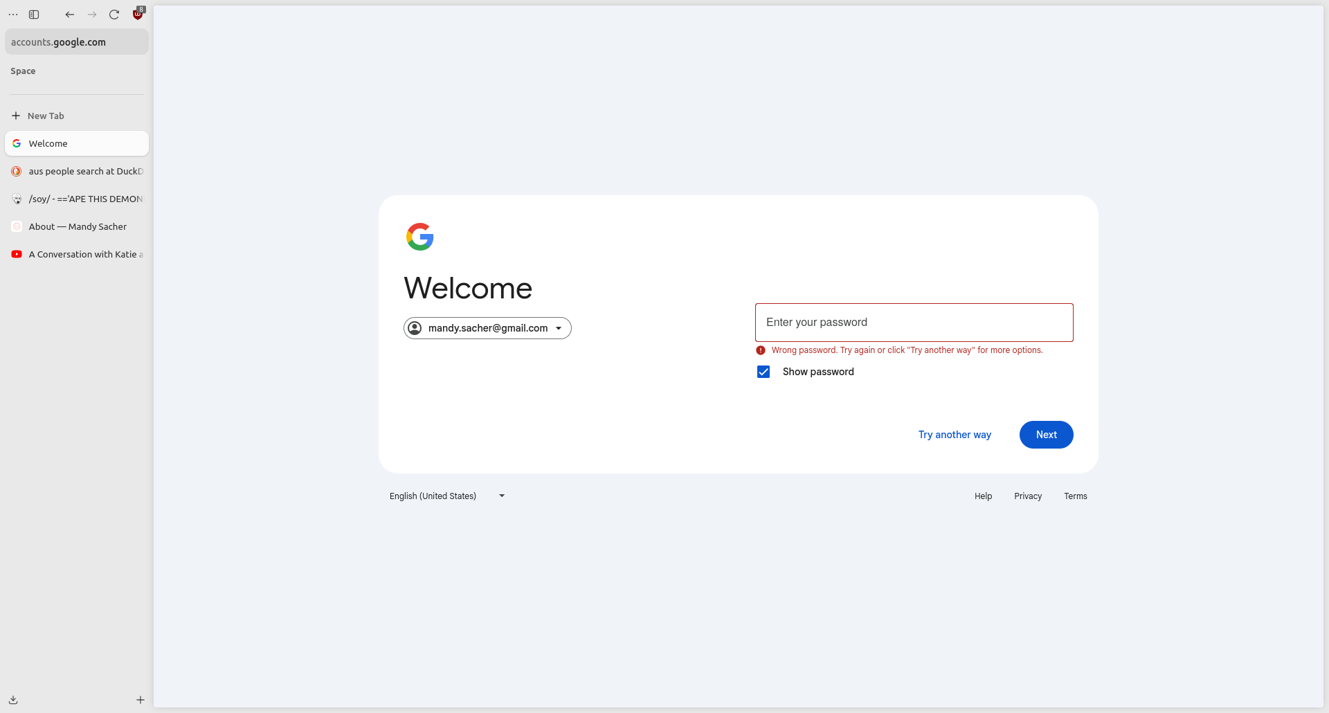Open the uBlock Origin extension icon

[x=138, y=14]
